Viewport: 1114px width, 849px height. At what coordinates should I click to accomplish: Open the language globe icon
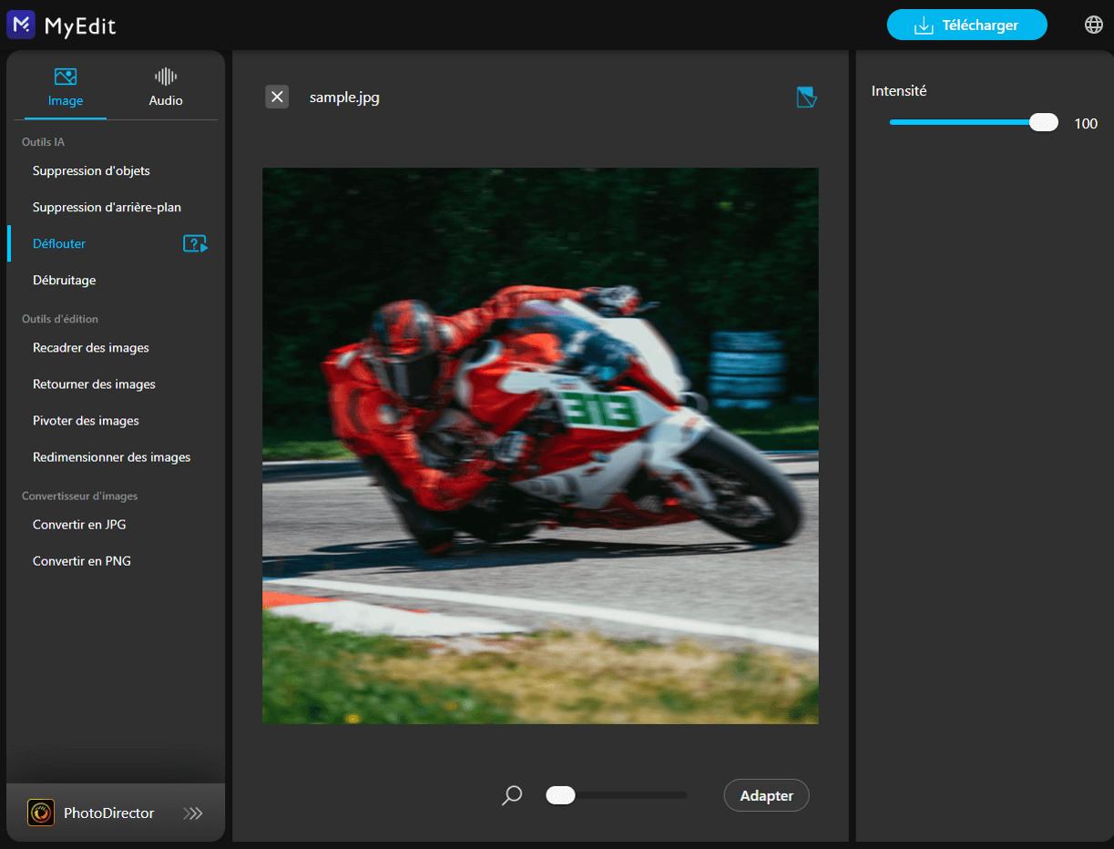point(1093,24)
